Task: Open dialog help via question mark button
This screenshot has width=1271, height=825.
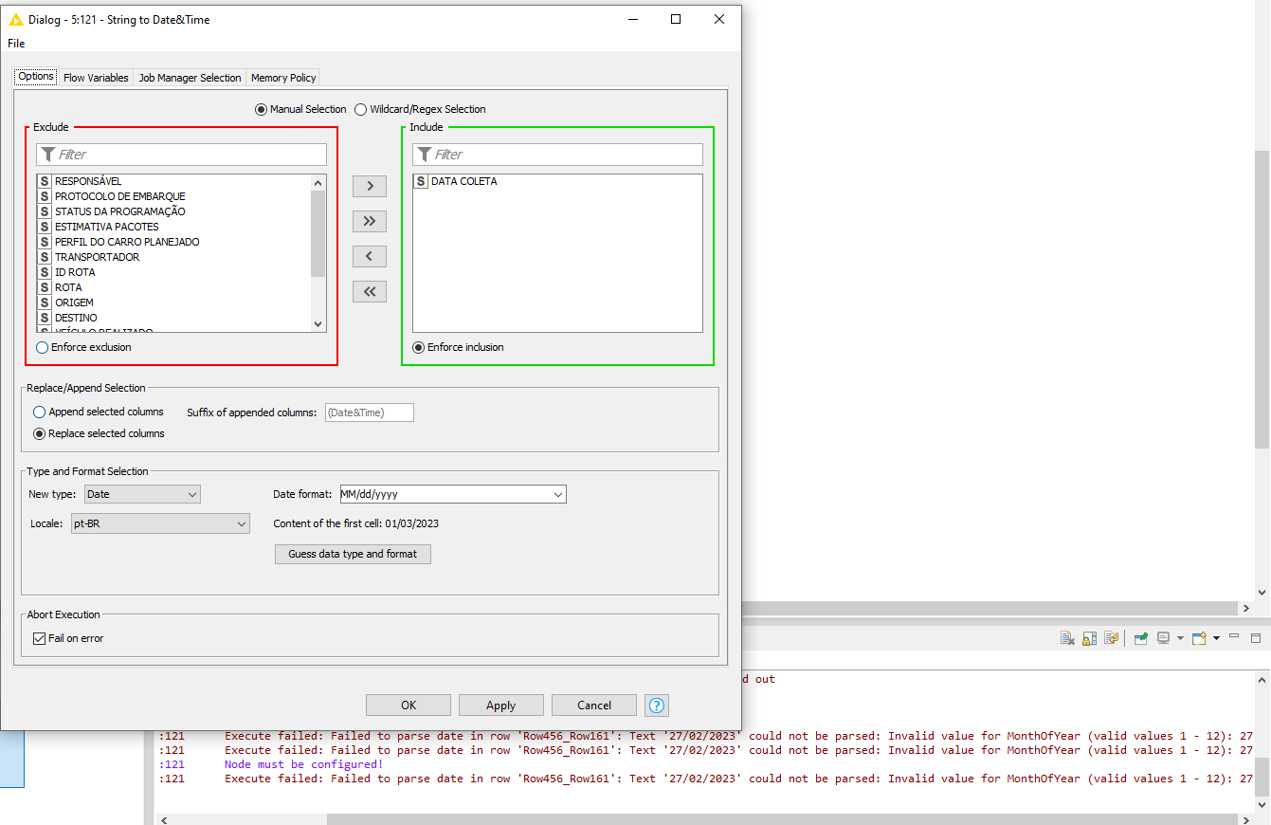Action: click(657, 705)
